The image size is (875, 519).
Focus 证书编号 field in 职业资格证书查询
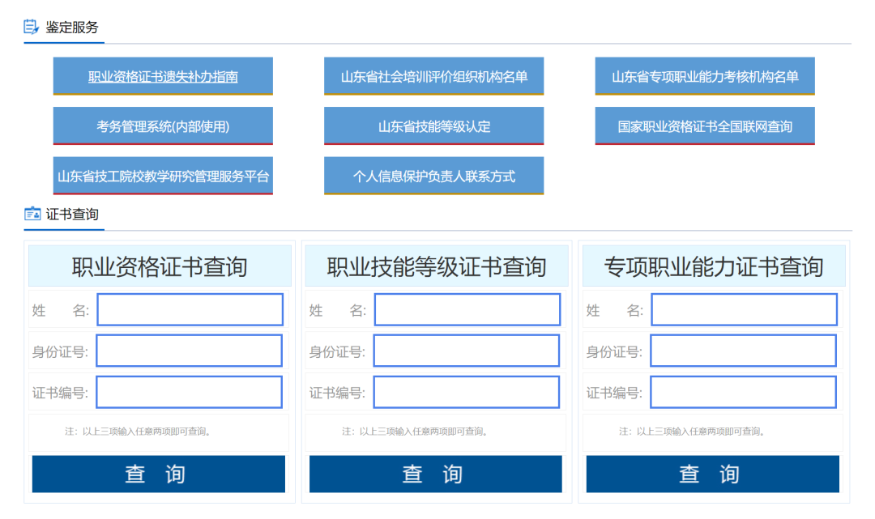(x=189, y=392)
